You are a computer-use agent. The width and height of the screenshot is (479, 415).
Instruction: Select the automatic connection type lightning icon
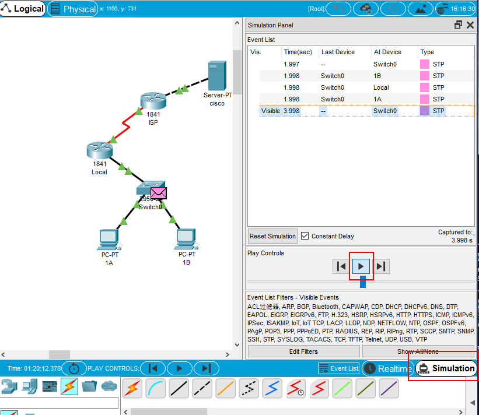(132, 388)
